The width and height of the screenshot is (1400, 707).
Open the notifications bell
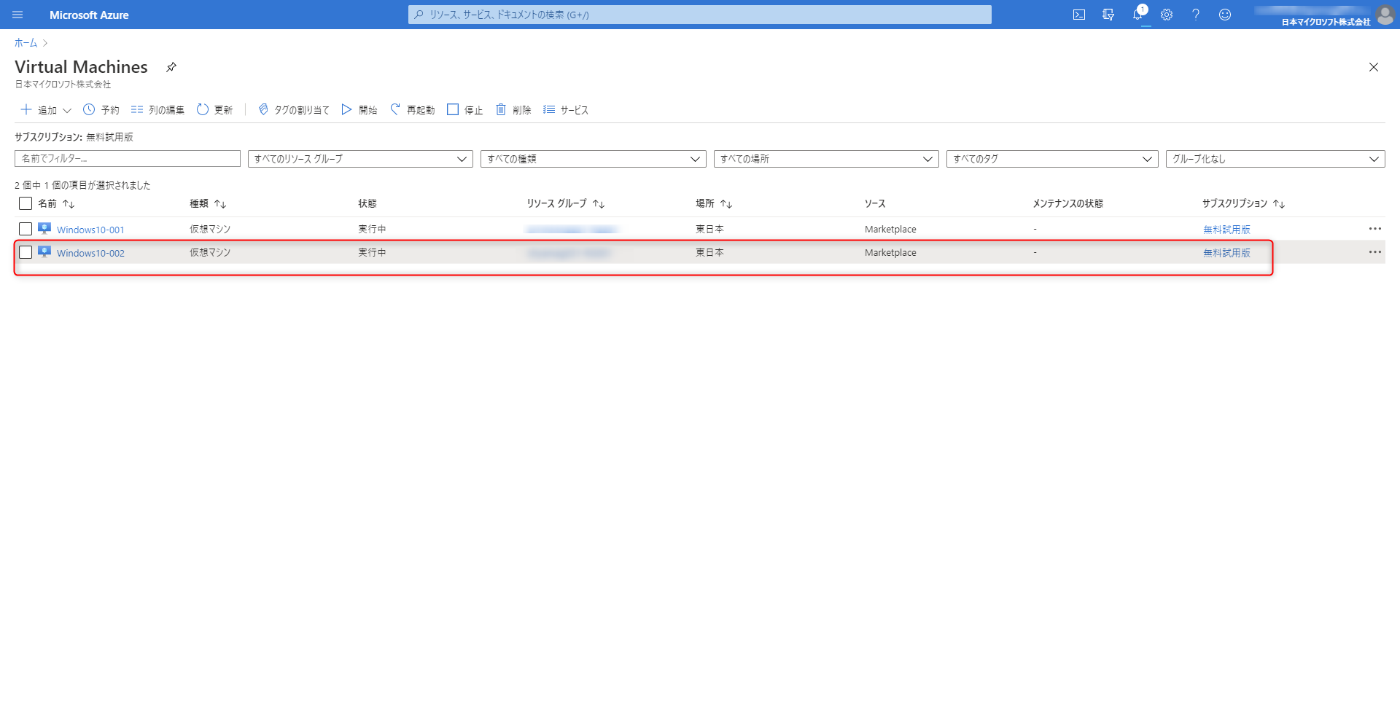tap(1137, 15)
